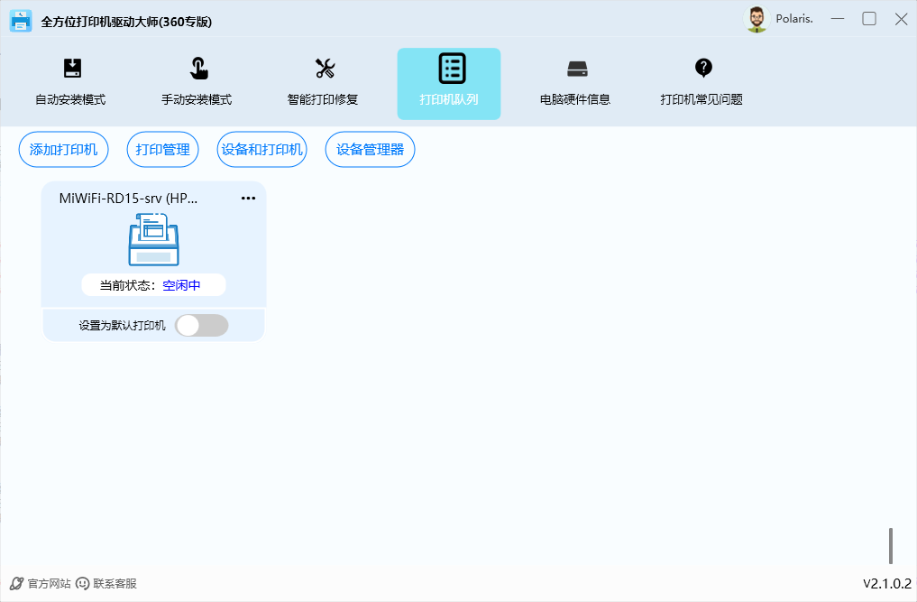Open the 官方网站 link

(41, 584)
